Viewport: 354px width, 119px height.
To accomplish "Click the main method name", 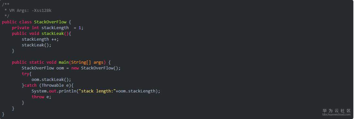I will (x=64, y=62).
